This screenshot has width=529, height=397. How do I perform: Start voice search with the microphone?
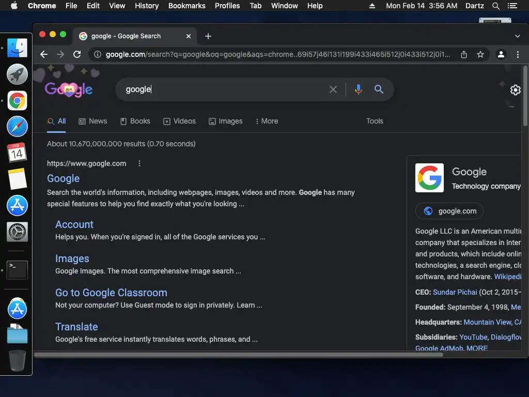[359, 89]
